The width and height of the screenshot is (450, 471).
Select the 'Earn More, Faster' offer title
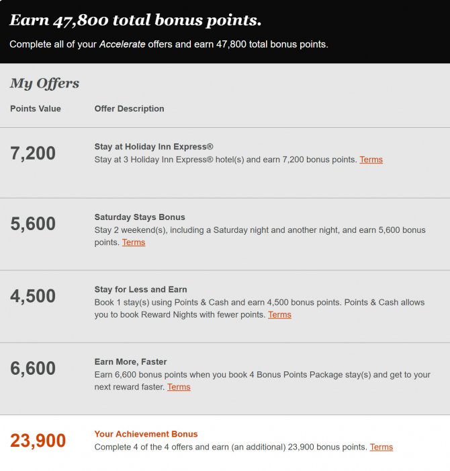(130, 362)
